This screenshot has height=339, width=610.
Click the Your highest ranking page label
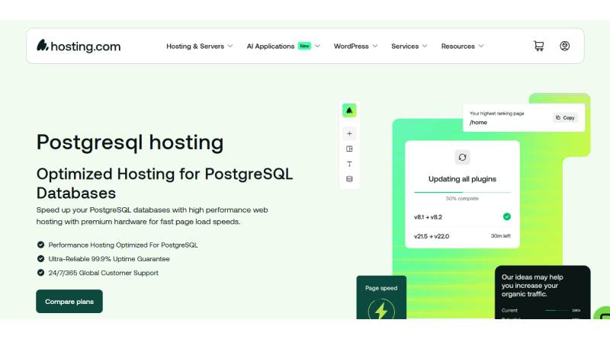point(497,114)
